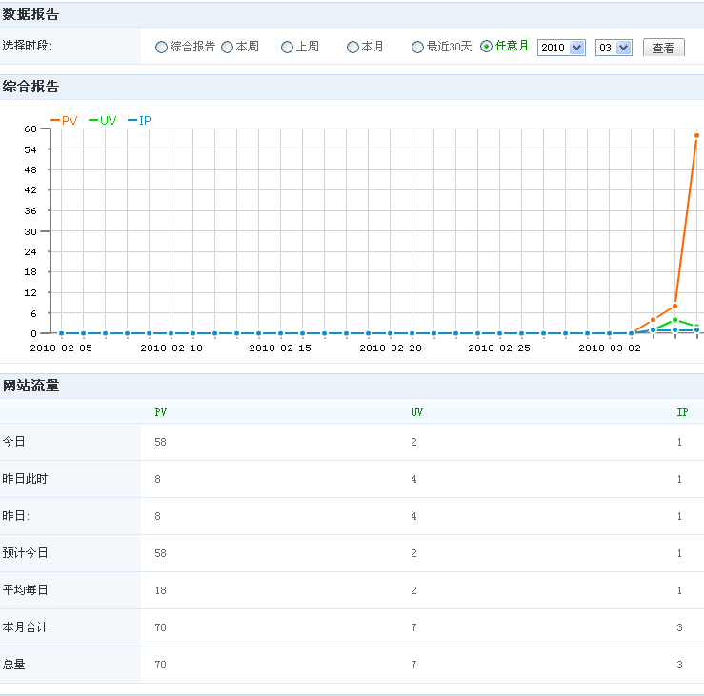Click the 昨日此时 row label
The height and width of the screenshot is (696, 704).
tap(25, 479)
